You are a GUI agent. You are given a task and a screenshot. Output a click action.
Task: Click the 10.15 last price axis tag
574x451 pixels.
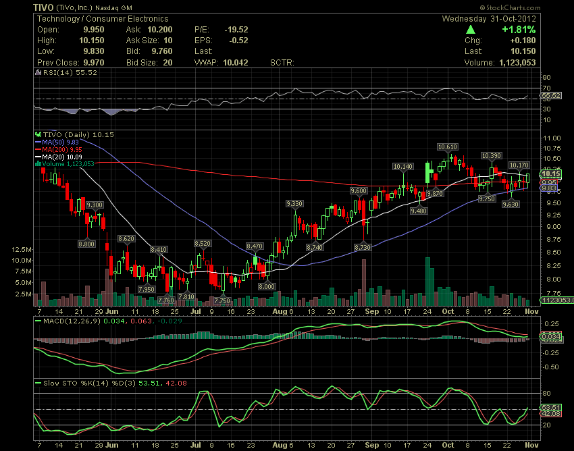pyautogui.click(x=551, y=174)
